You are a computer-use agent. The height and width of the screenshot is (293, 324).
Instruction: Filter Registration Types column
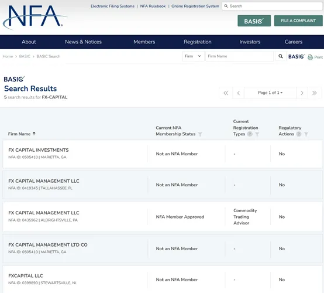257,134
